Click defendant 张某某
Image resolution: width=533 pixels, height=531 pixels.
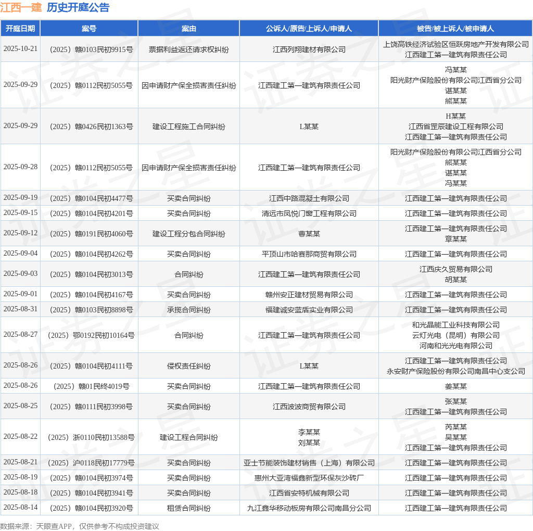[456, 401]
